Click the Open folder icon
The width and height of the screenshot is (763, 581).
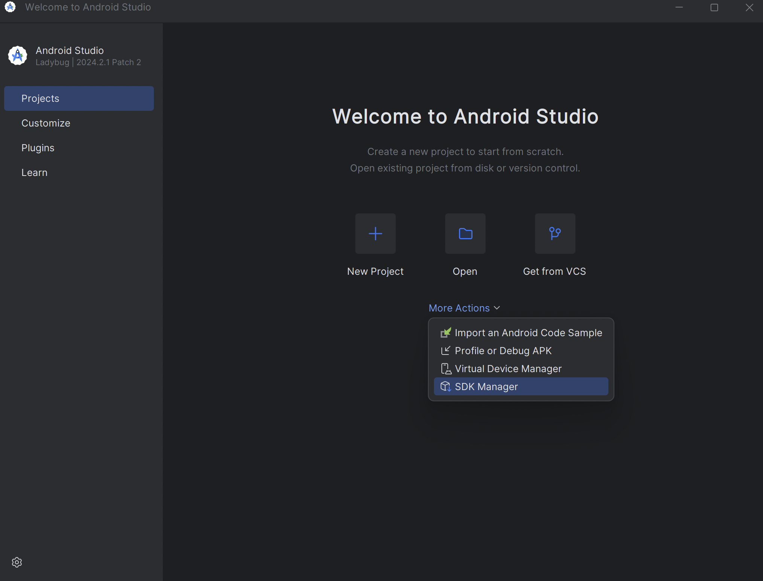pyautogui.click(x=465, y=233)
